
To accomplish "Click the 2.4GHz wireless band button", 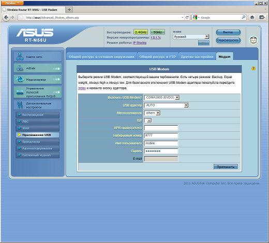I will [x=141, y=32].
